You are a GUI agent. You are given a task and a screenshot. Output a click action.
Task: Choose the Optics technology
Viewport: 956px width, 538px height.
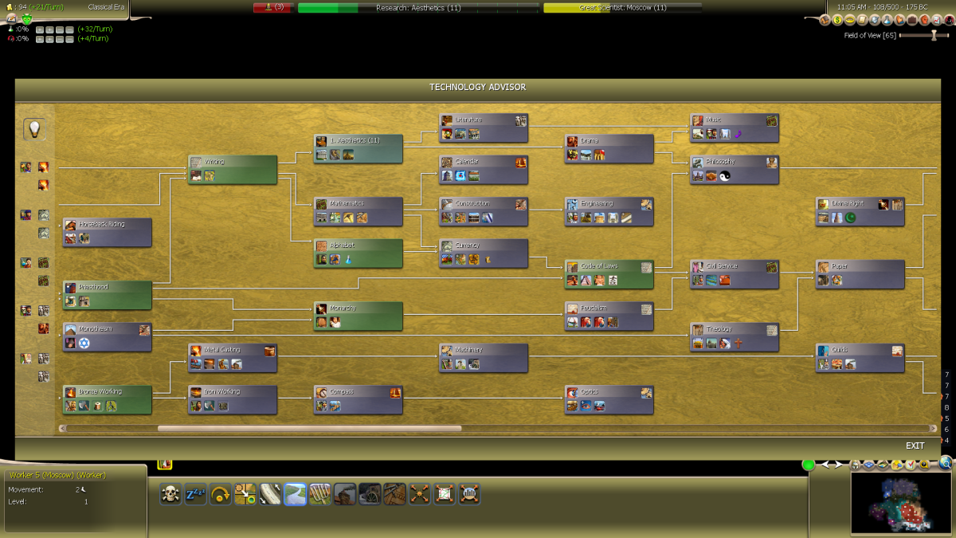pyautogui.click(x=609, y=400)
